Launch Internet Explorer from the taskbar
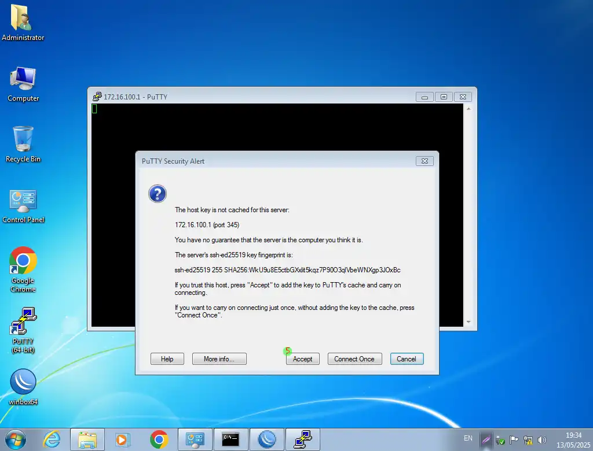 [52, 439]
